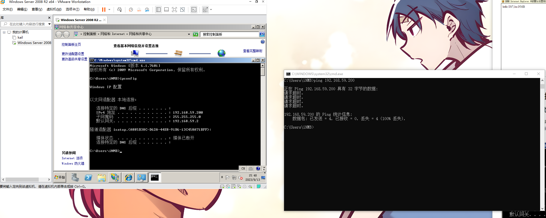Click the Windows 防火墙 link
Image resolution: width=546 pixels, height=218 pixels.
coord(73,163)
